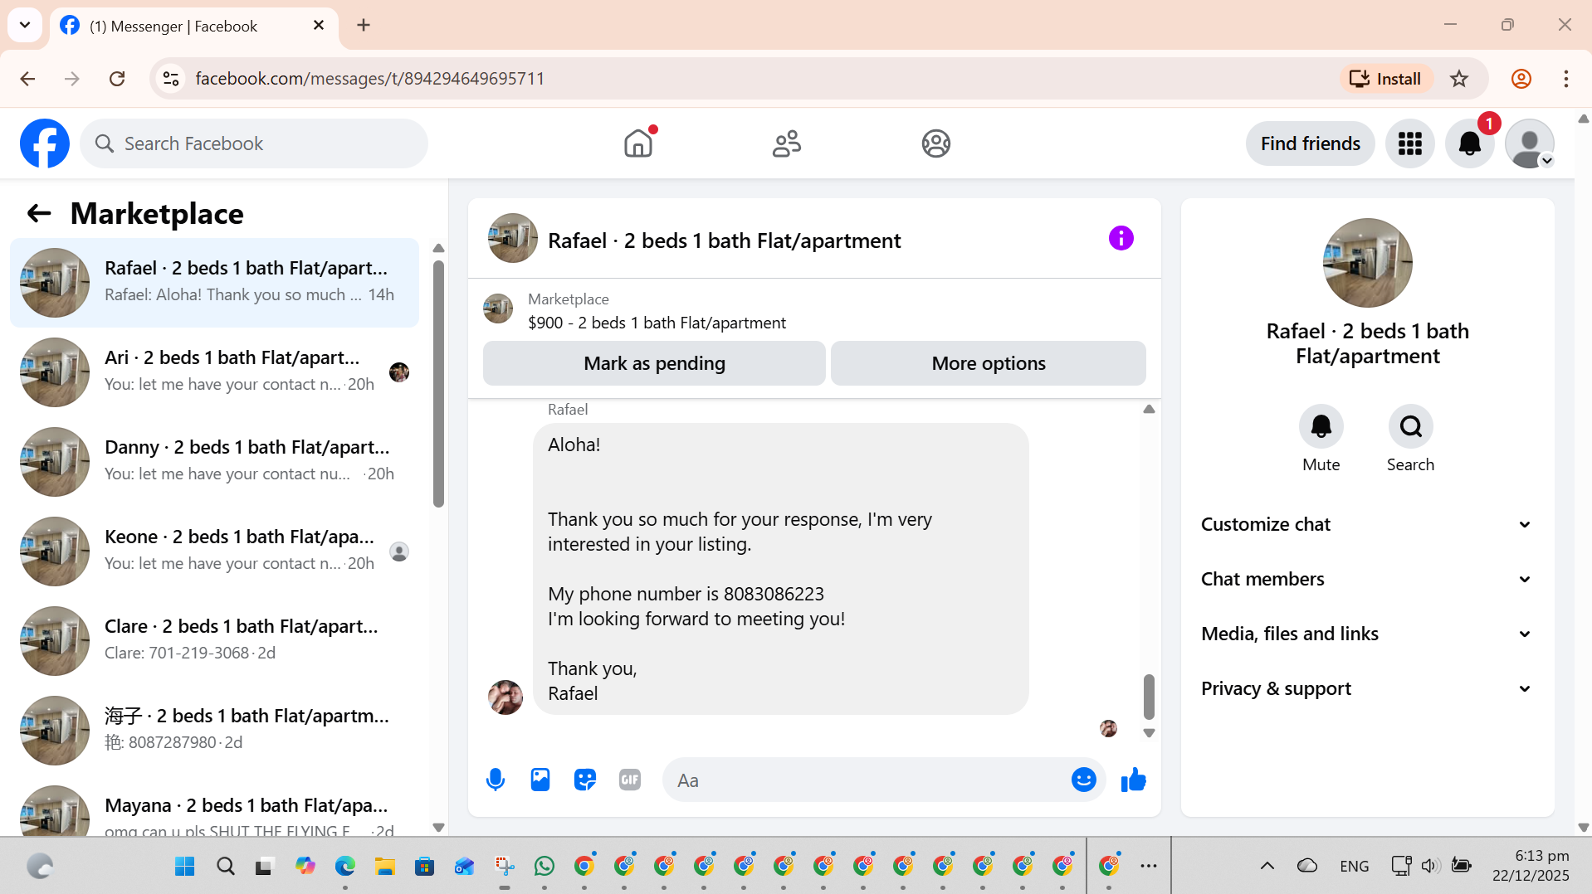The height and width of the screenshot is (894, 1592).
Task: Open new browser tab with plus button
Action: pyautogui.click(x=364, y=25)
